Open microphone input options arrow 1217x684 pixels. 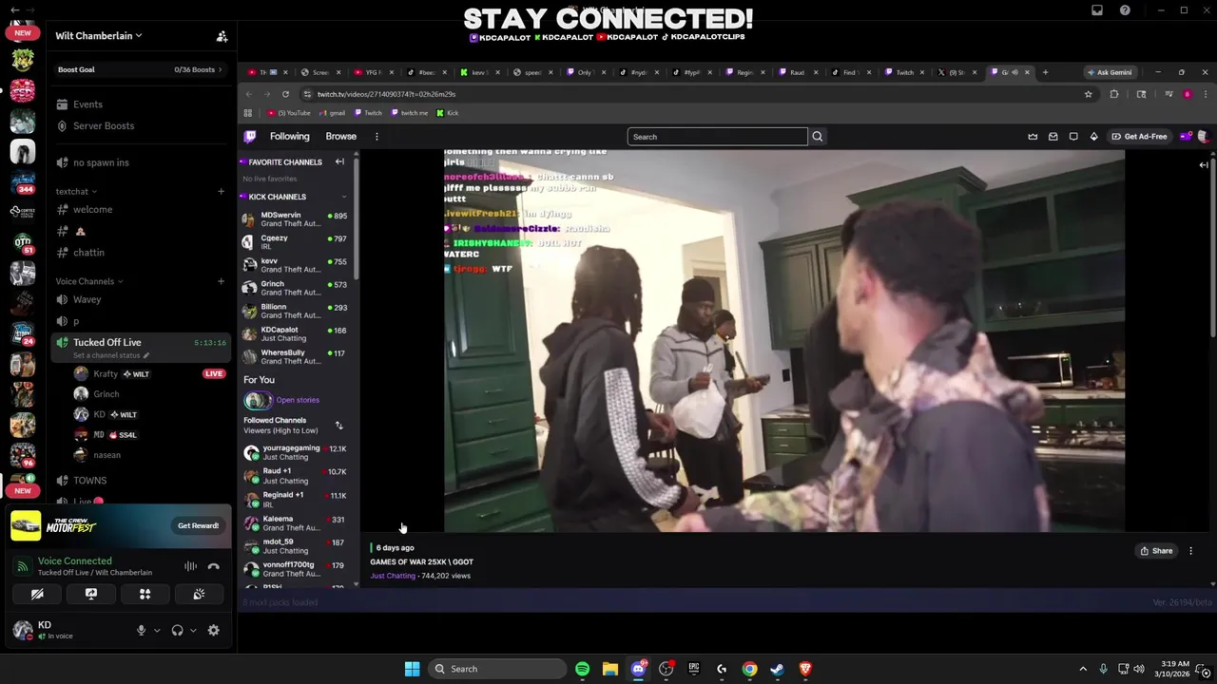click(157, 630)
